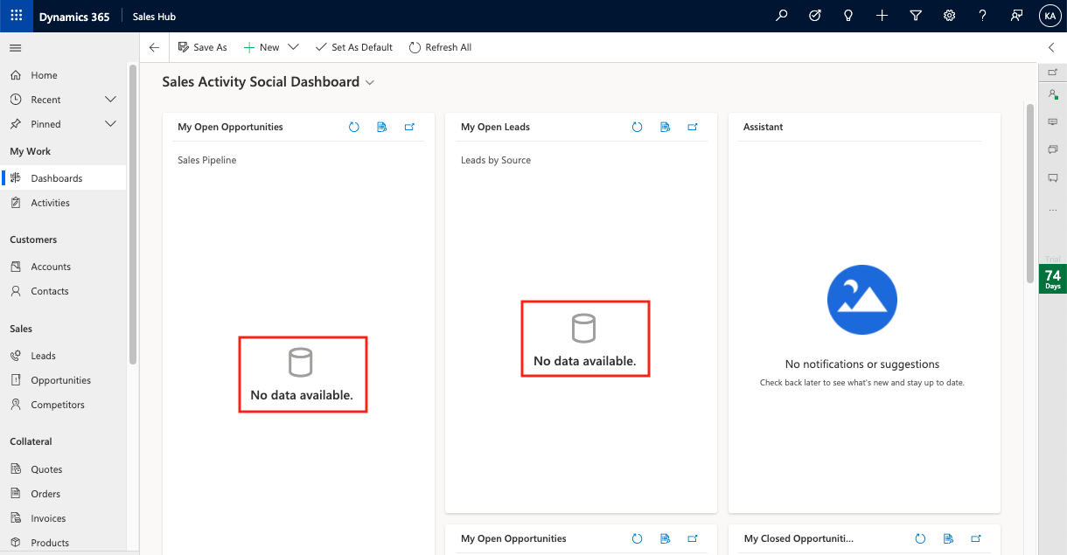
Task: Open the help question mark
Action: click(982, 16)
